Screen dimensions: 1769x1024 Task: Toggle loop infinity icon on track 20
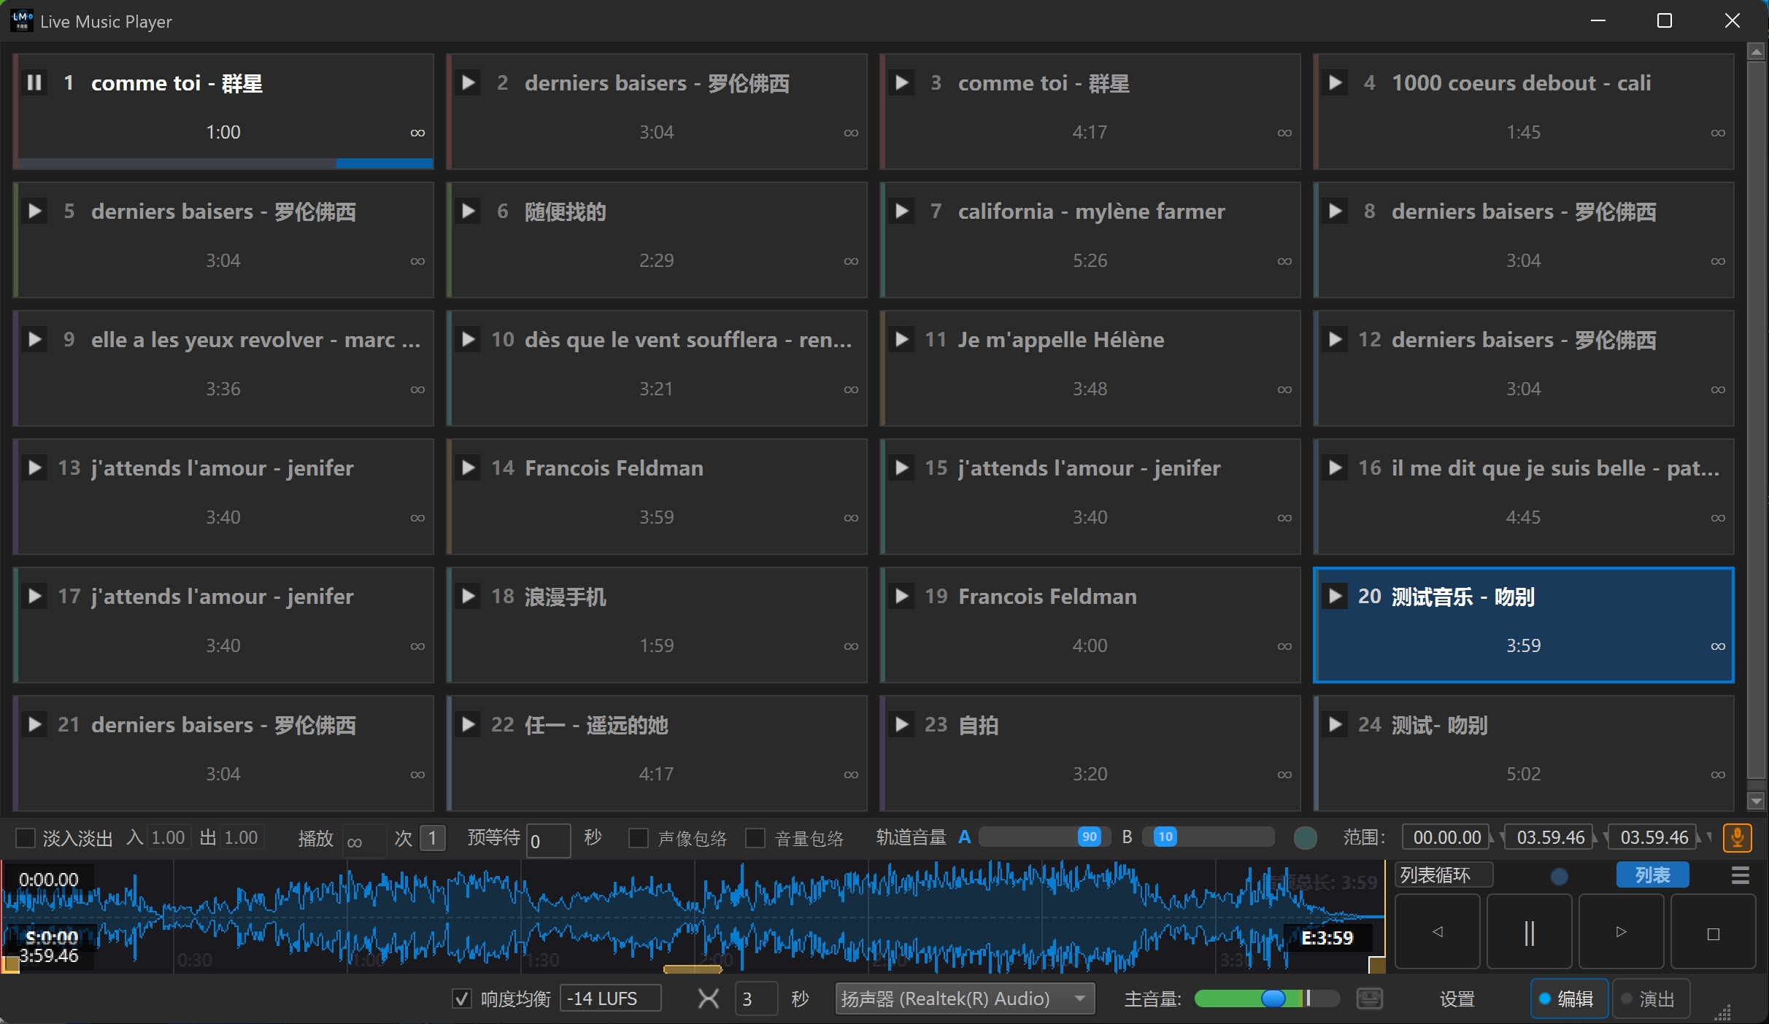[x=1718, y=646]
